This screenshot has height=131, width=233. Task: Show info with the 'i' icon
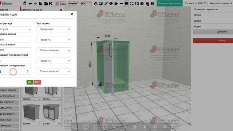(152, 4)
